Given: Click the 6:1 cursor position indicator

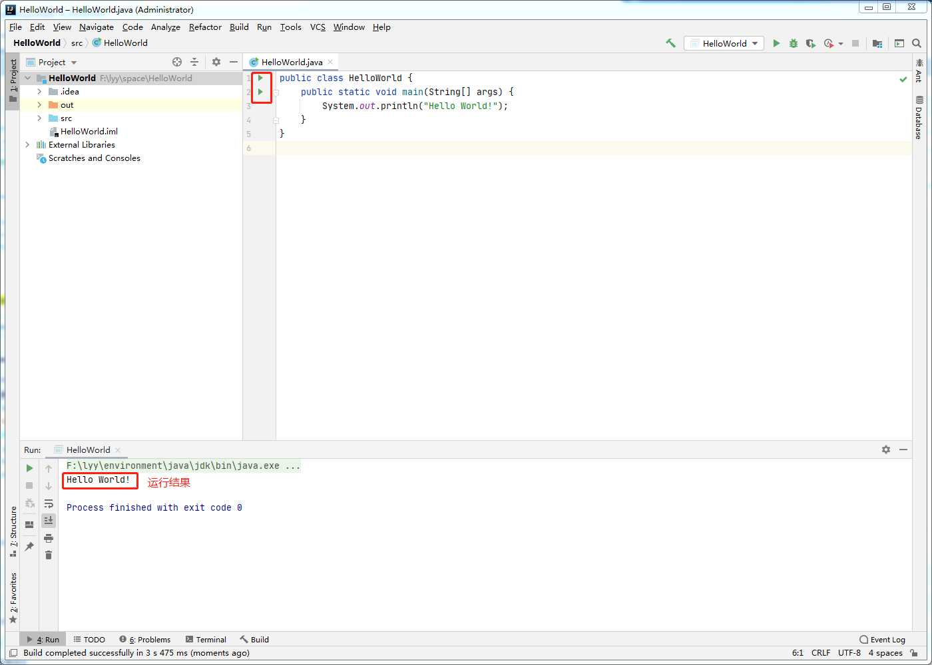Looking at the screenshot, I should point(798,653).
